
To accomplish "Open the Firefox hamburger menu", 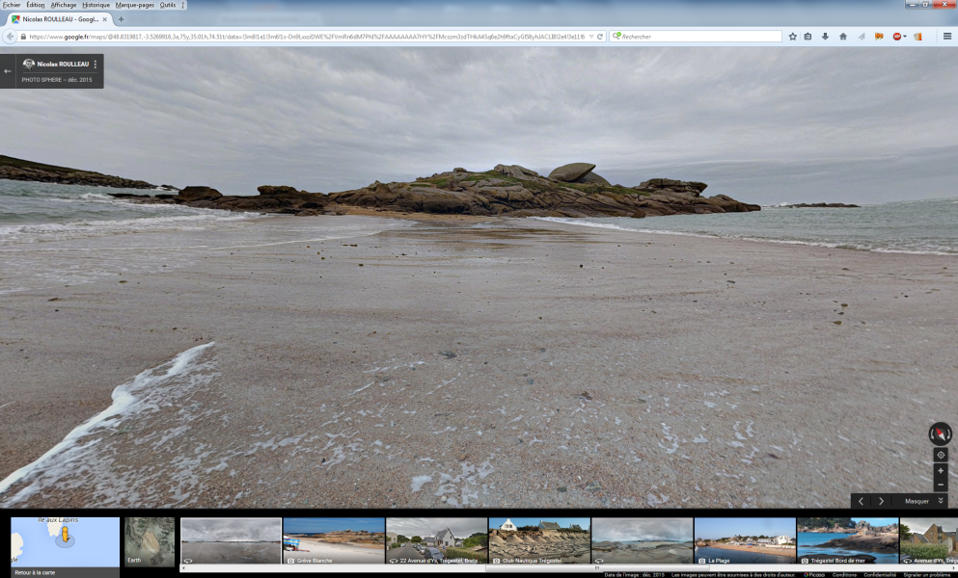I will pyautogui.click(x=947, y=37).
